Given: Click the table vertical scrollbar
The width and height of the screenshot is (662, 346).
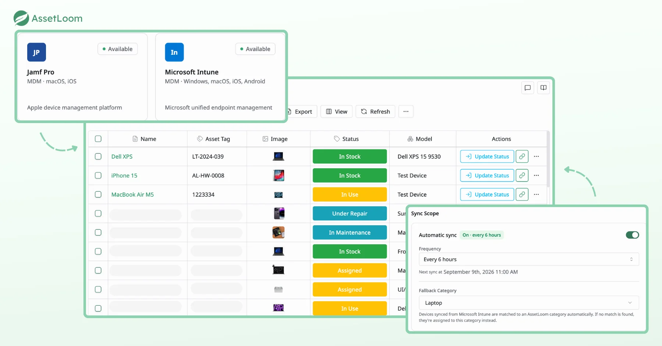Looking at the screenshot, I should 548,159.
